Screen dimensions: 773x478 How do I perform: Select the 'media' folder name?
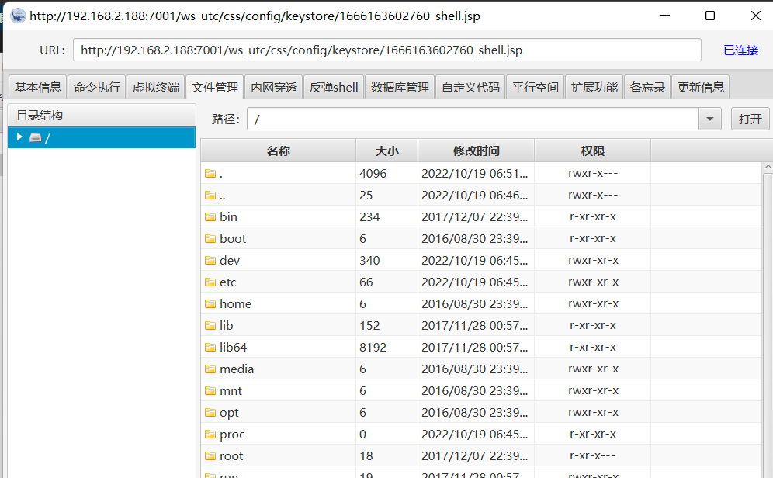click(x=237, y=369)
